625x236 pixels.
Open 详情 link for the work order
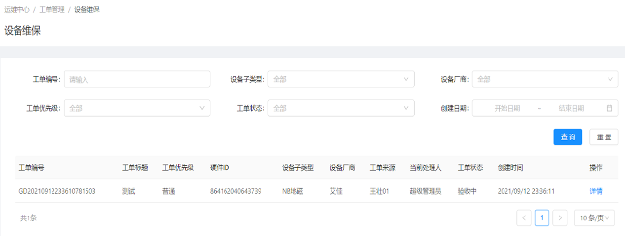pyautogui.click(x=596, y=191)
